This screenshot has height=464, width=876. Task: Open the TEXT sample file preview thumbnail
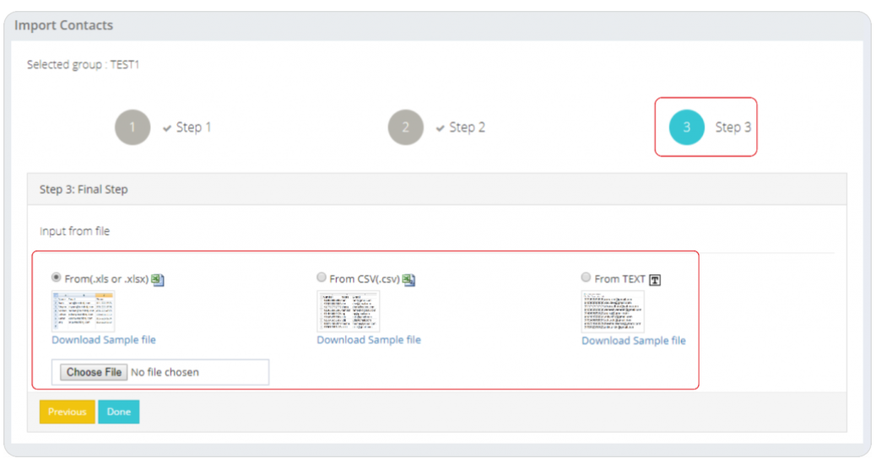pos(613,310)
